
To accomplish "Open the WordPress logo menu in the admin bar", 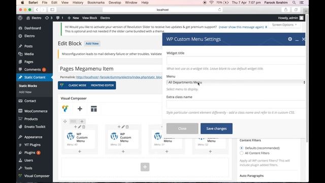I will click(20, 18).
